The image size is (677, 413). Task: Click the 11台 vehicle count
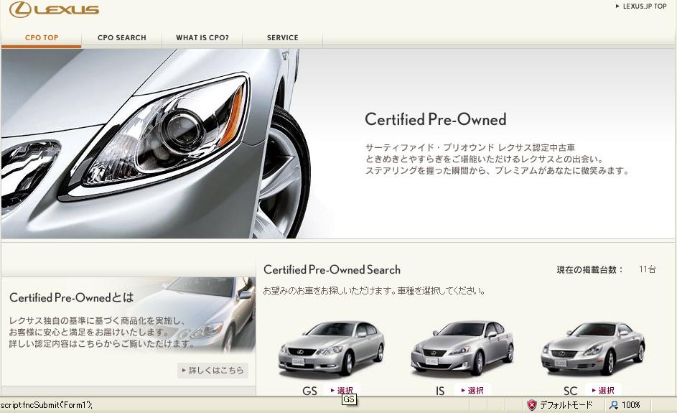click(648, 269)
